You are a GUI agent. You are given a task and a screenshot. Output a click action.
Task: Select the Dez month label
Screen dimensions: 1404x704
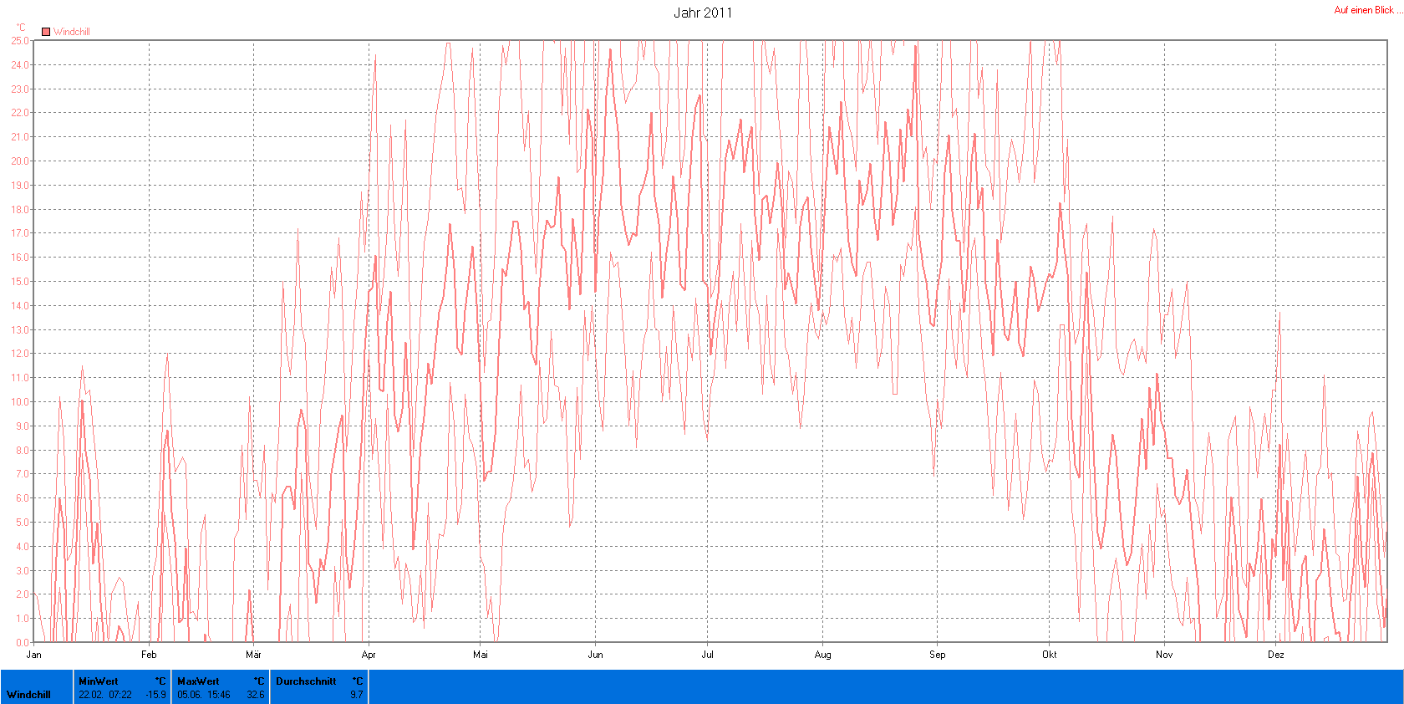click(x=1275, y=655)
